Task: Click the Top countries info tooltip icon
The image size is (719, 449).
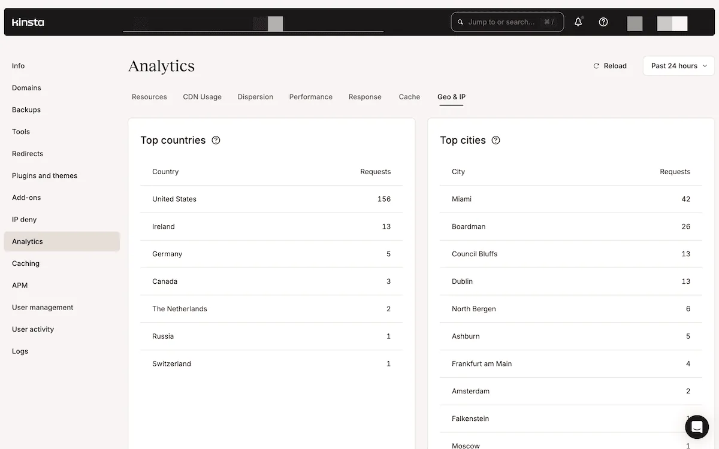Action: coord(216,140)
